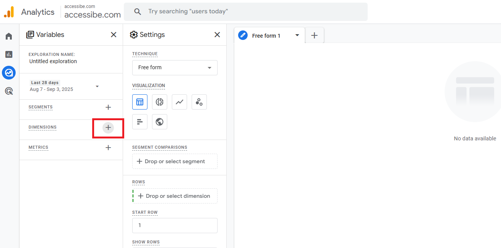Image resolution: width=501 pixels, height=248 pixels.
Task: Add a new segment with plus
Action: pos(108,107)
